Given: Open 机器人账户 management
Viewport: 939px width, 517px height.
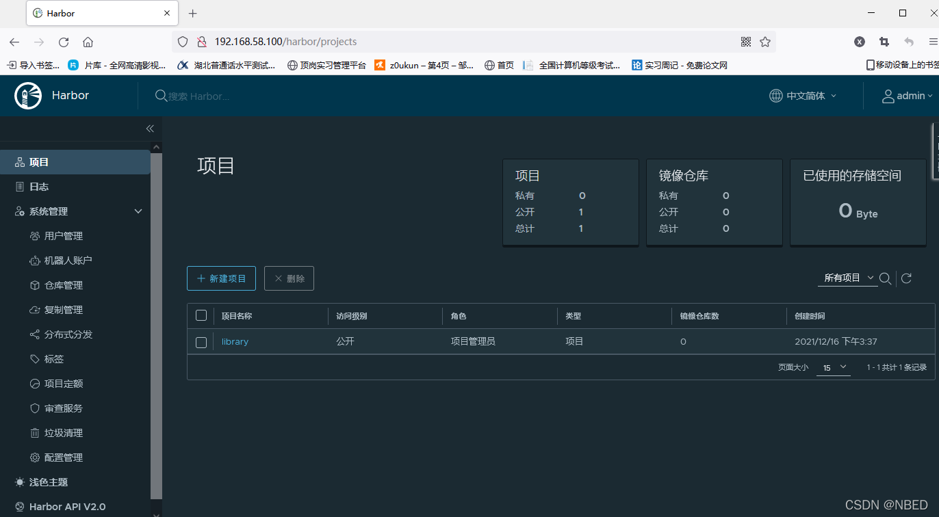Looking at the screenshot, I should click(x=64, y=260).
